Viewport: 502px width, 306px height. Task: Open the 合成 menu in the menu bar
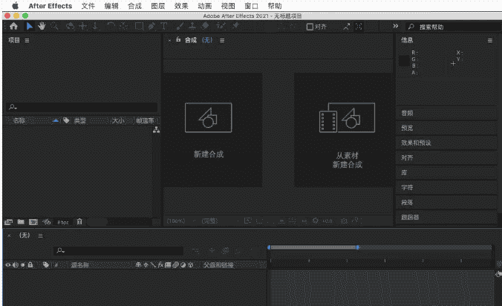point(134,5)
